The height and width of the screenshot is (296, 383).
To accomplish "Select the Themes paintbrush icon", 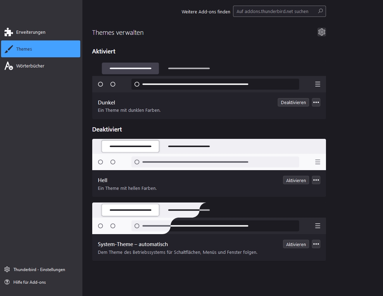I will tap(8, 49).
